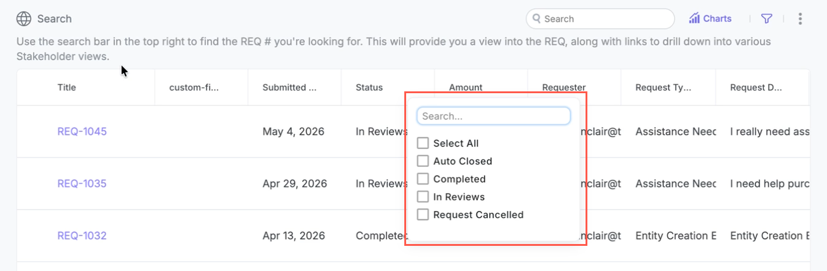Enable the In Reviews checkbox
Image resolution: width=827 pixels, height=271 pixels.
tap(423, 196)
